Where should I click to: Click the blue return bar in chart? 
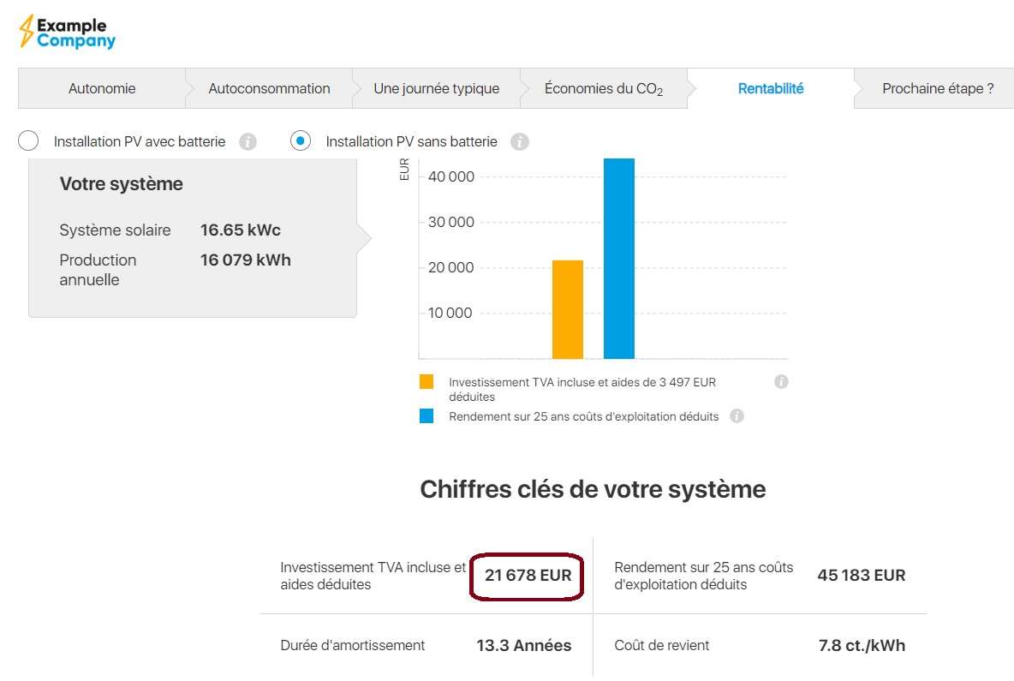pos(618,258)
